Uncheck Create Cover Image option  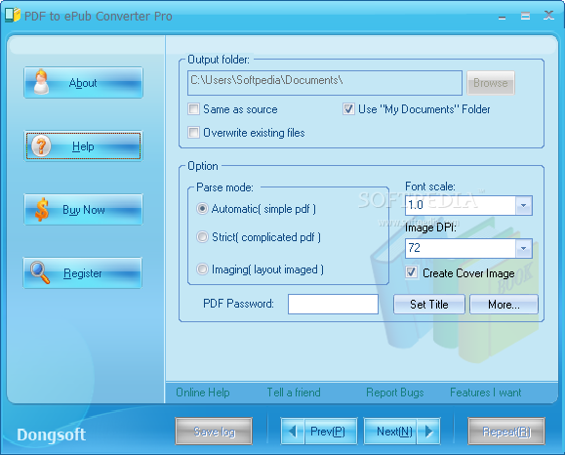tap(411, 272)
